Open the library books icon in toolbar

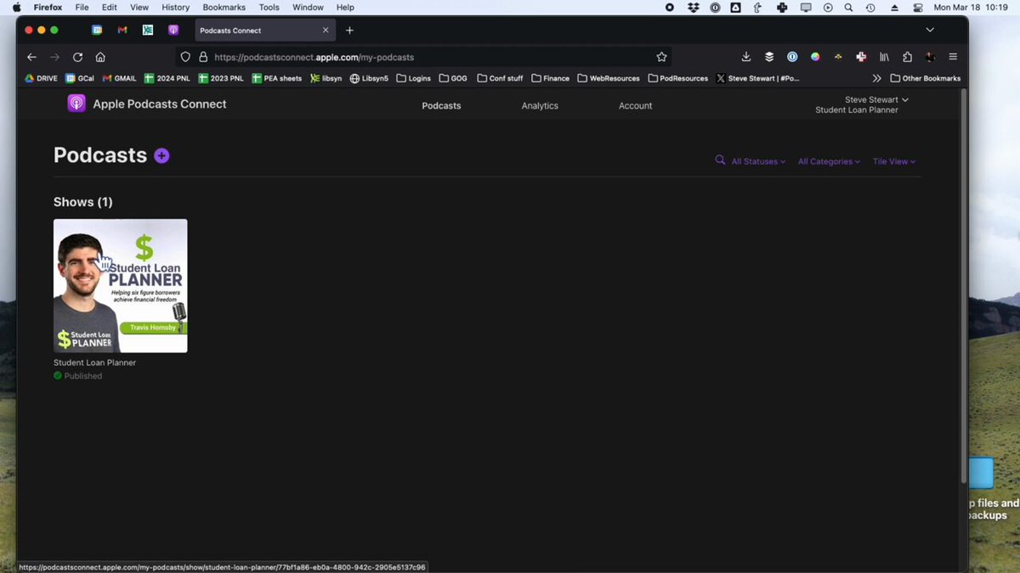point(884,57)
